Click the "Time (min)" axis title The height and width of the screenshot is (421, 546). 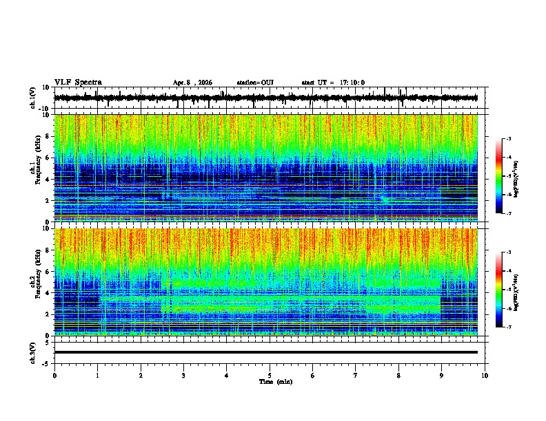point(276,382)
